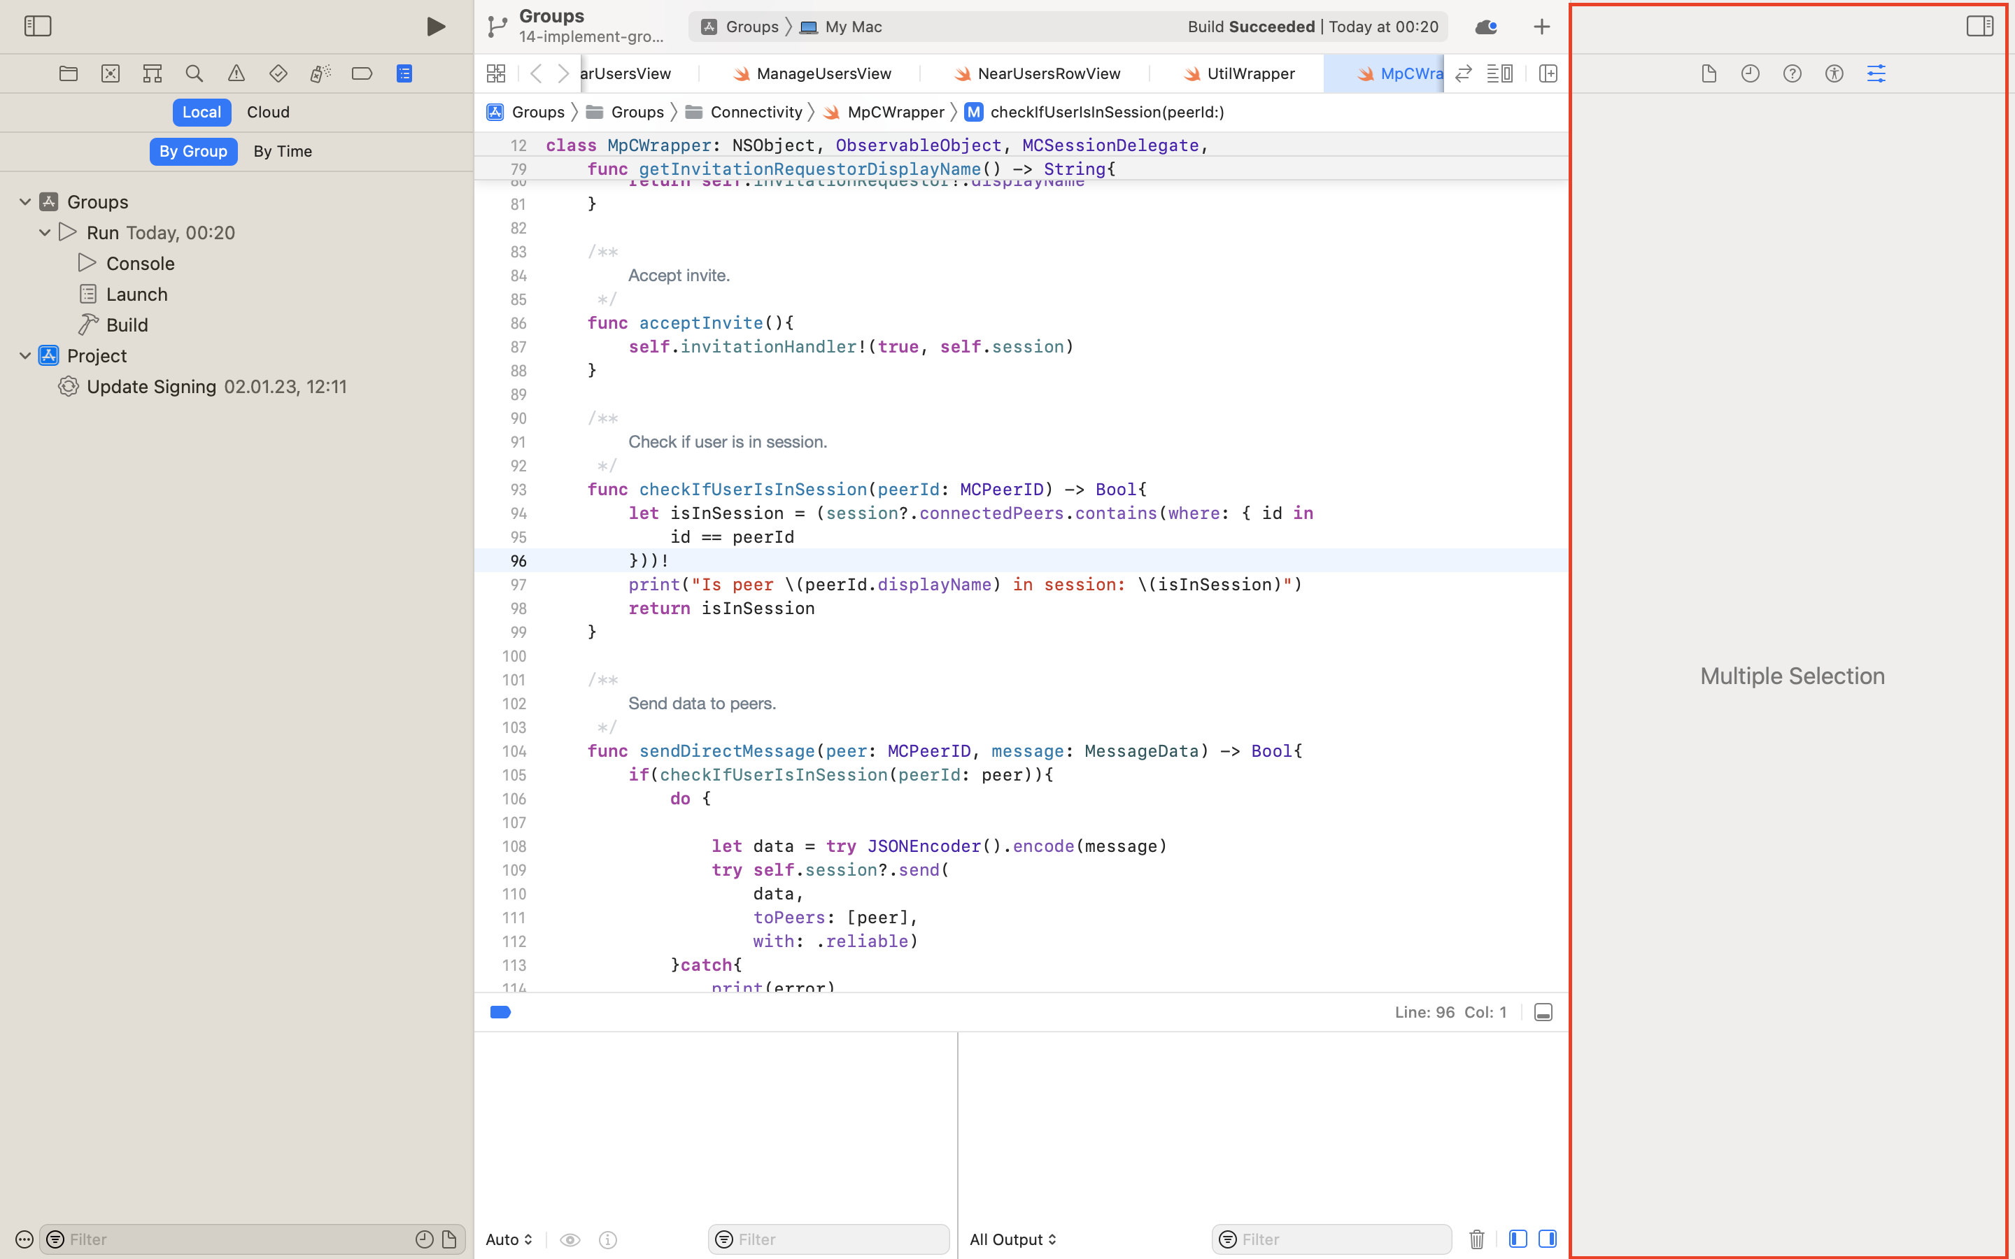
Task: Switch reports to Local
Action: click(x=201, y=112)
